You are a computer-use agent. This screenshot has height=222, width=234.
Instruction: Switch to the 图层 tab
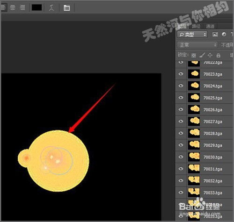click(x=182, y=26)
